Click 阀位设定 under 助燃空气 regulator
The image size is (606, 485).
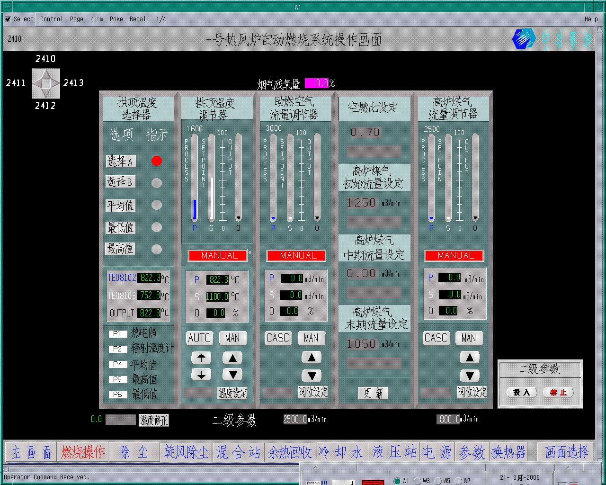coord(313,392)
